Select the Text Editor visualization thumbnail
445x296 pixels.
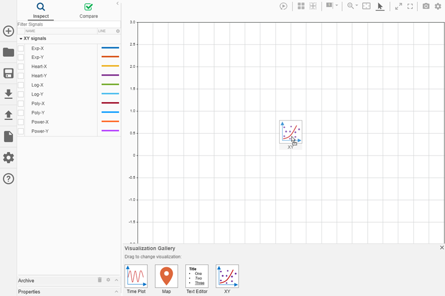(197, 276)
